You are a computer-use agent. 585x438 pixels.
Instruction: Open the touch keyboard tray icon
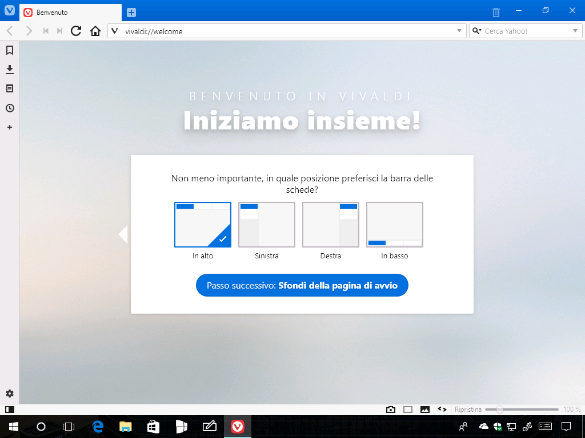(546, 426)
